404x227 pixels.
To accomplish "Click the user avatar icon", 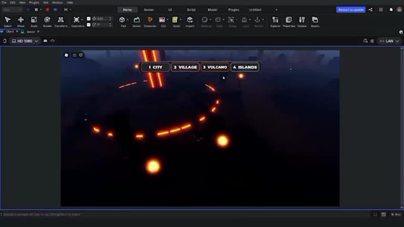I will point(399,9).
